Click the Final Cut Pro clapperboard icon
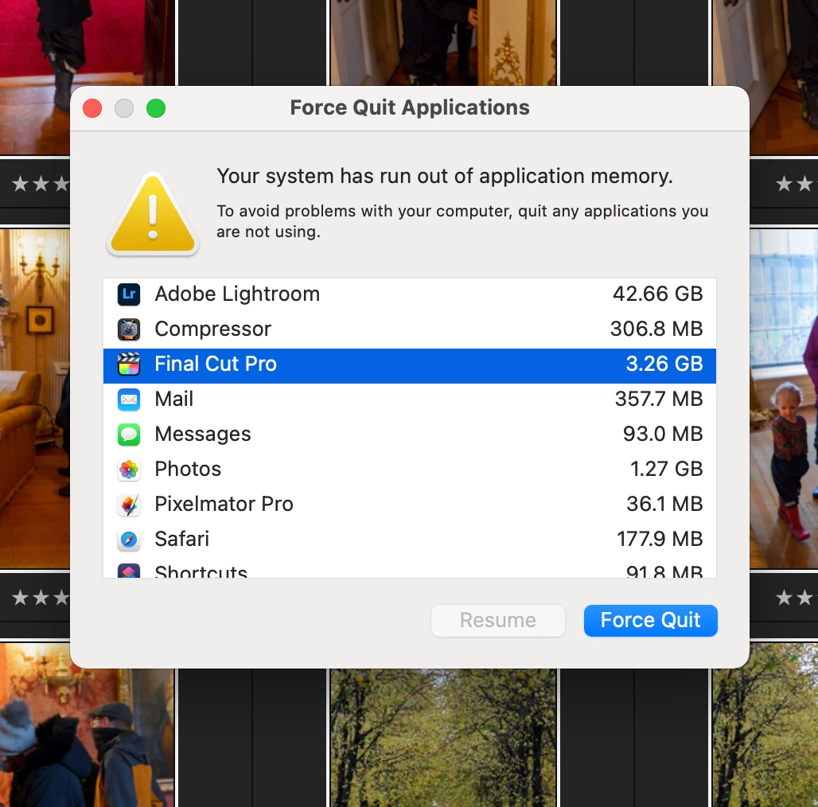 tap(128, 365)
